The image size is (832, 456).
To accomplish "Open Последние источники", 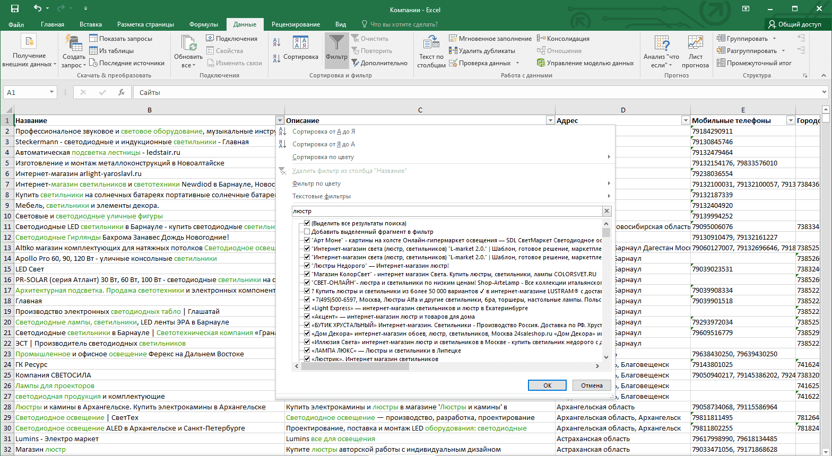I will (x=127, y=63).
